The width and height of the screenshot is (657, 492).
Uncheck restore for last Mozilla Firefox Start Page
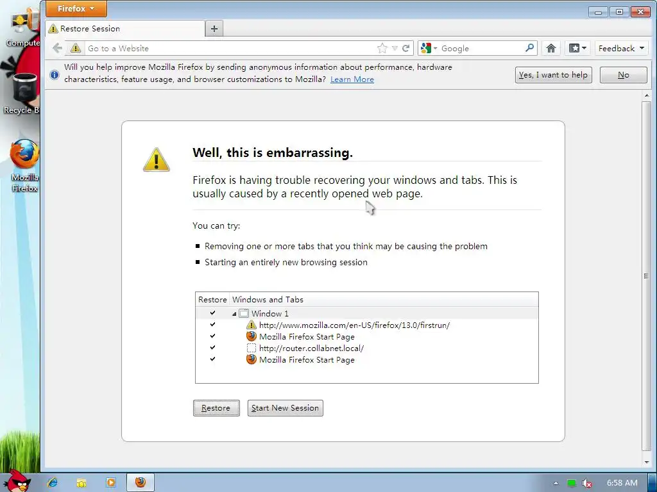212,359
